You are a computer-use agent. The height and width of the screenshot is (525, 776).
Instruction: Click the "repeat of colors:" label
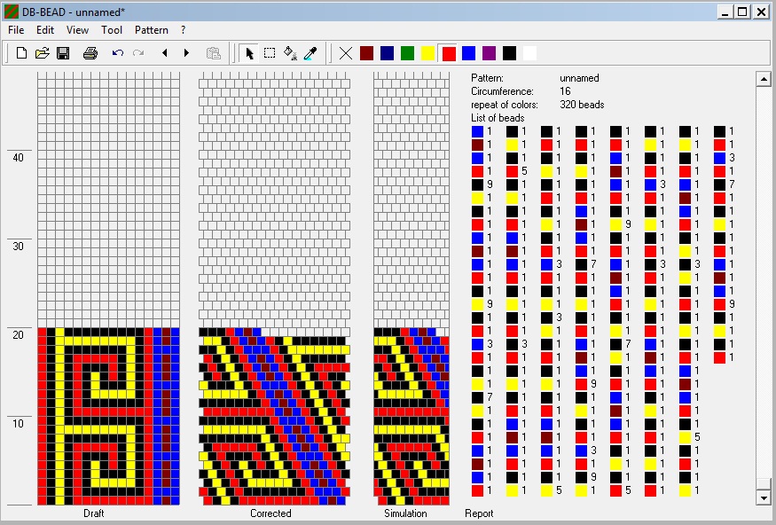[x=505, y=105]
